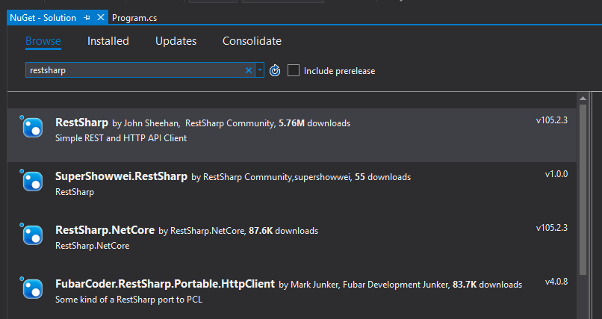The image size is (602, 319).
Task: Enable the Include prerelease checkbox
Action: 294,70
